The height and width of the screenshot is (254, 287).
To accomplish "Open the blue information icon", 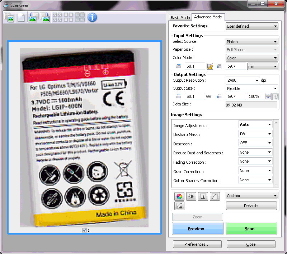I will (92, 17).
